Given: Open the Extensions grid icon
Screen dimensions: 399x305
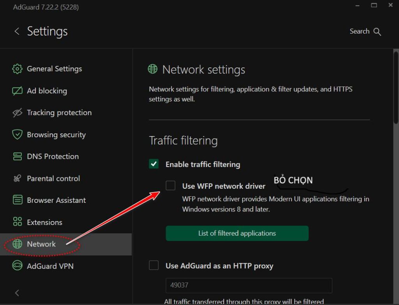Looking at the screenshot, I should 17,222.
